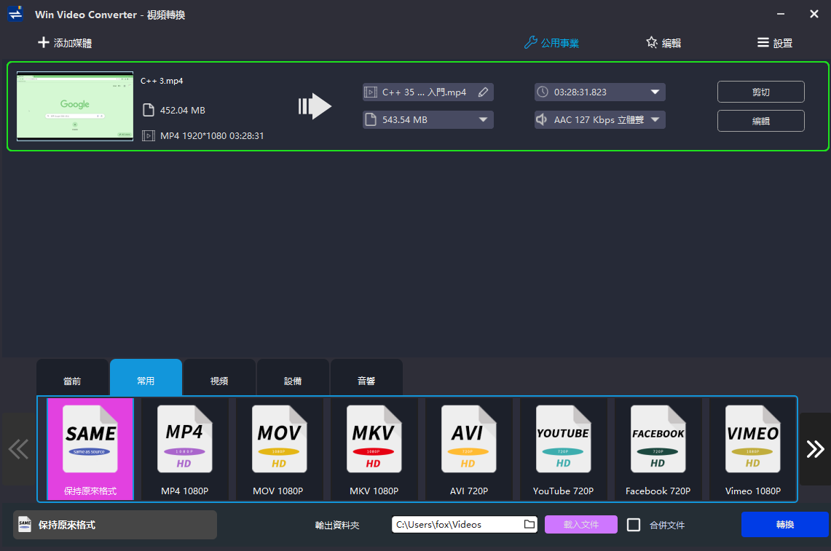
Task: Enable the 合併文件 merge files checkbox
Action: pyautogui.click(x=634, y=525)
